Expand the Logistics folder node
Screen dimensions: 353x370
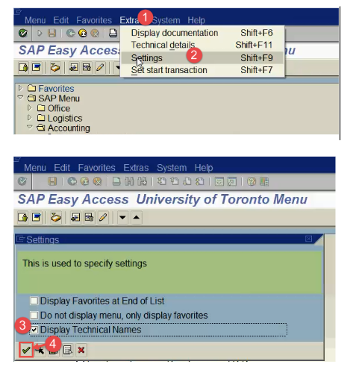[30, 117]
